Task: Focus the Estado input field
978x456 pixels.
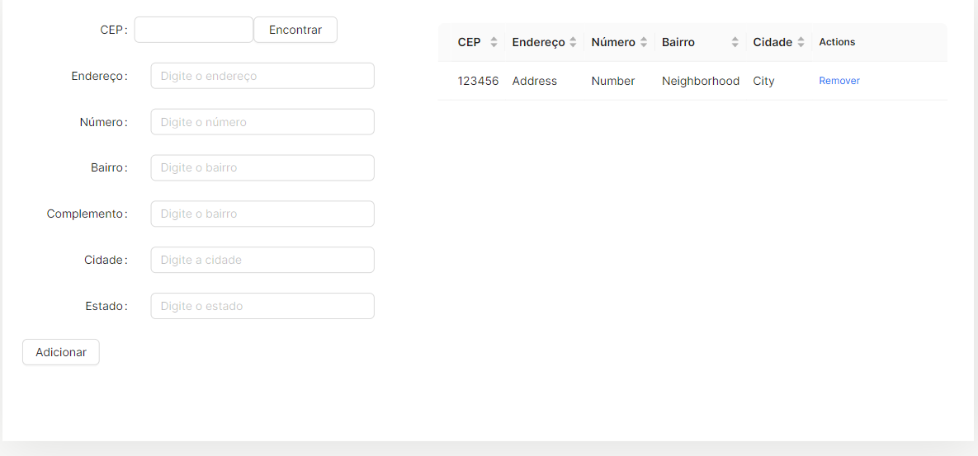Action: (x=262, y=306)
